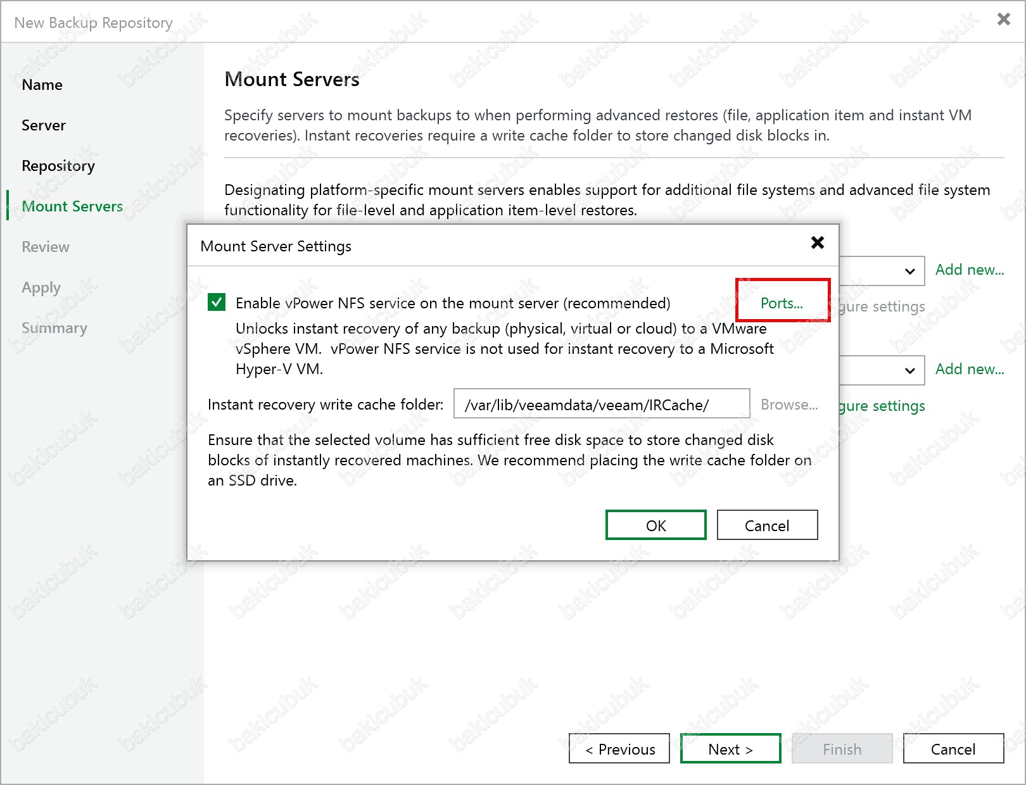Viewport: 1026px width, 785px height.
Task: Go to the Name wizard step
Action: click(42, 85)
